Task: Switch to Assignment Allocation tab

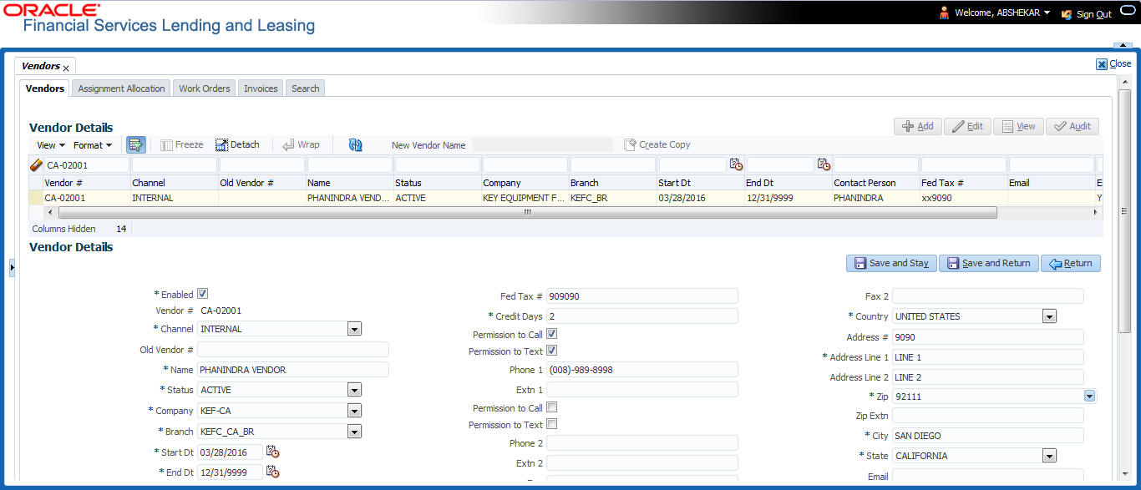Action: (121, 88)
